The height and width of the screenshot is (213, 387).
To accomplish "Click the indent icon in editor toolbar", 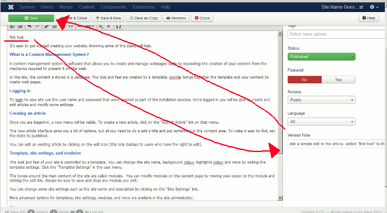I will tap(20, 27).
